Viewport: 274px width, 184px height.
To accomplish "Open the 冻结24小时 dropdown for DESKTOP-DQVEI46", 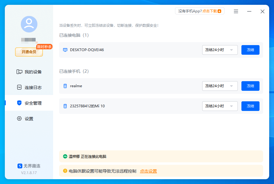I will 220,50.
